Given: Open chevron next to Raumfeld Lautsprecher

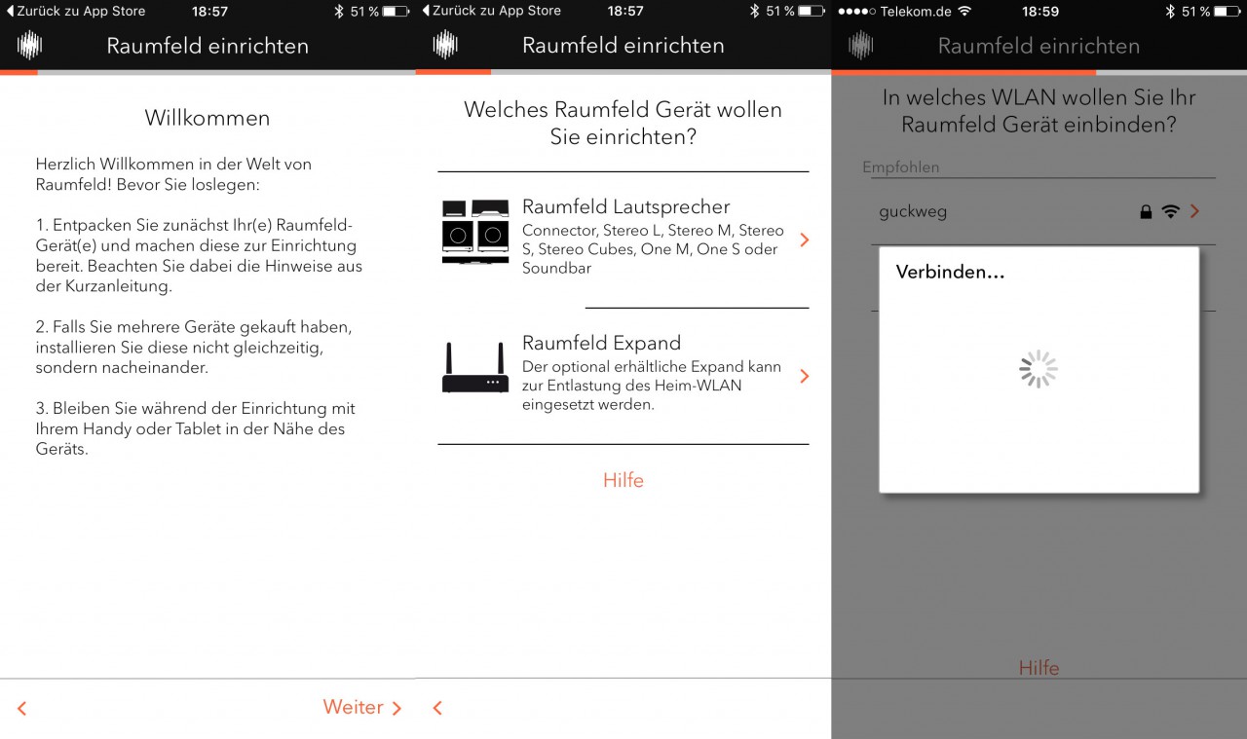Looking at the screenshot, I should (x=804, y=240).
